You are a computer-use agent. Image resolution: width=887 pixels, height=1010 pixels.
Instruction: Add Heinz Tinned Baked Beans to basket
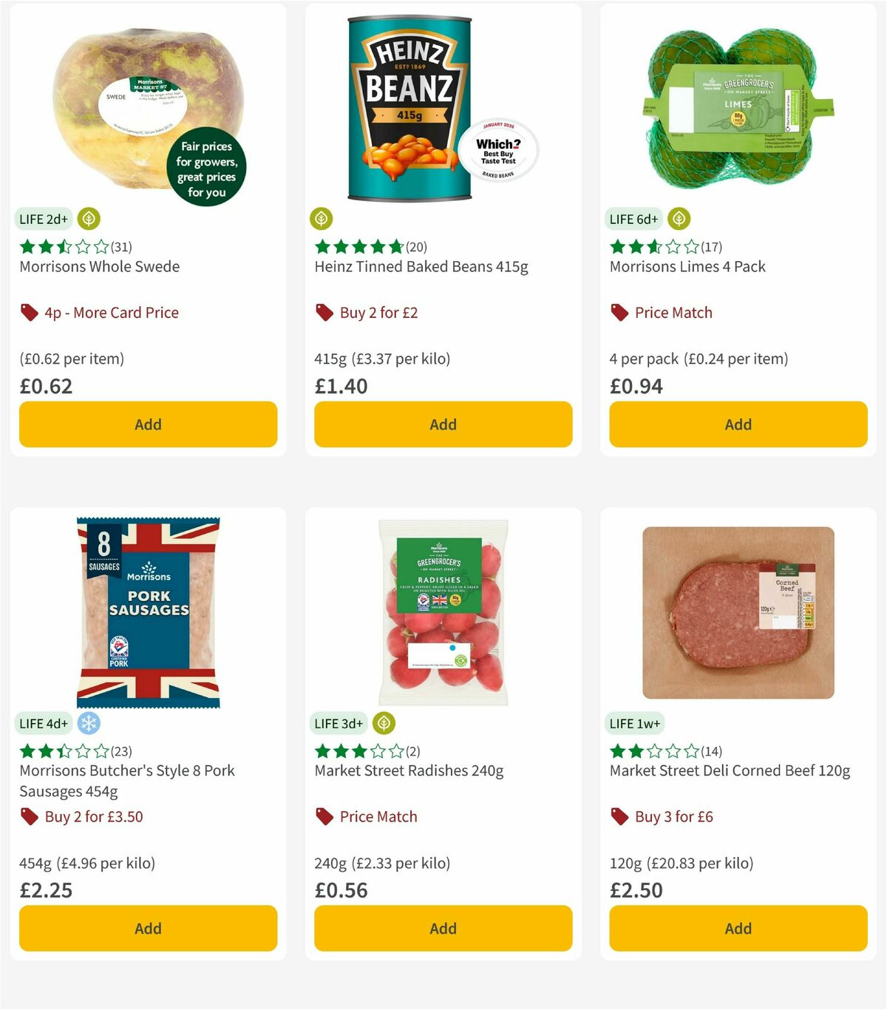point(443,424)
